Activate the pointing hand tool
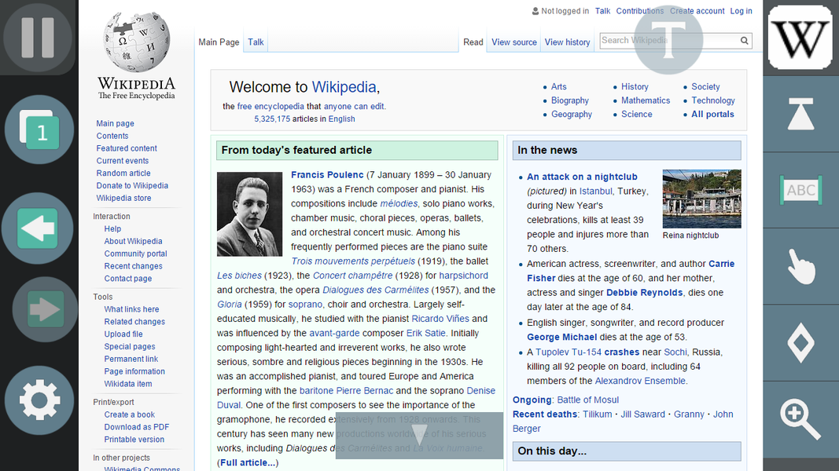The width and height of the screenshot is (839, 471). [x=800, y=266]
